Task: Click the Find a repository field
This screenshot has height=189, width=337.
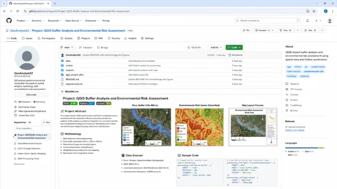Action: (x=33, y=128)
